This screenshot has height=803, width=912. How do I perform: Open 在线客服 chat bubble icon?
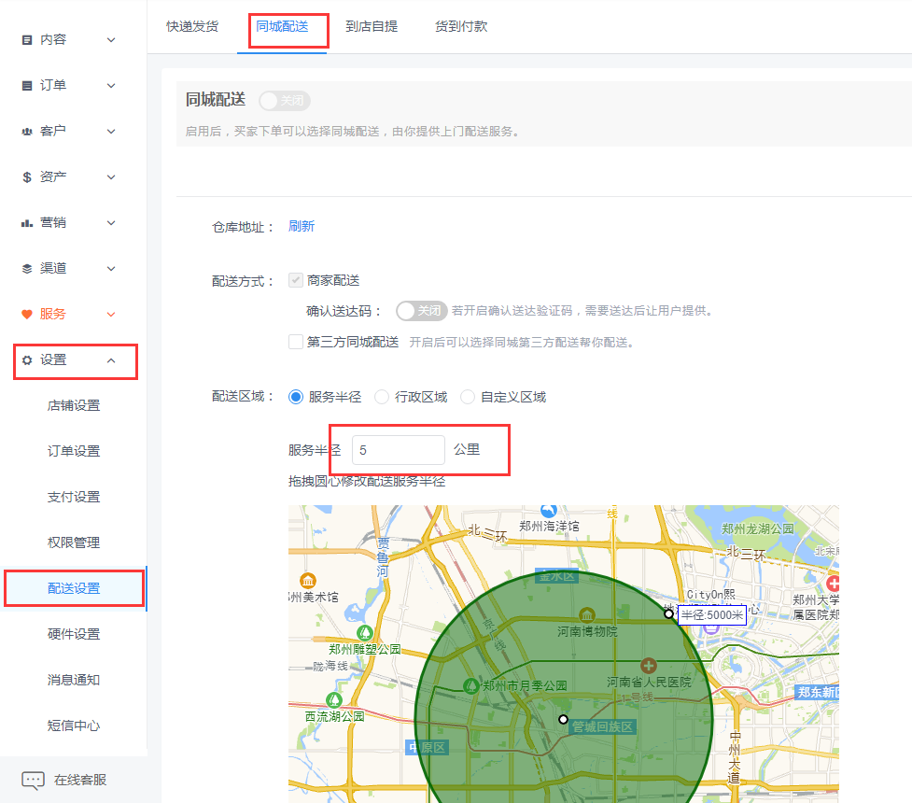33,781
